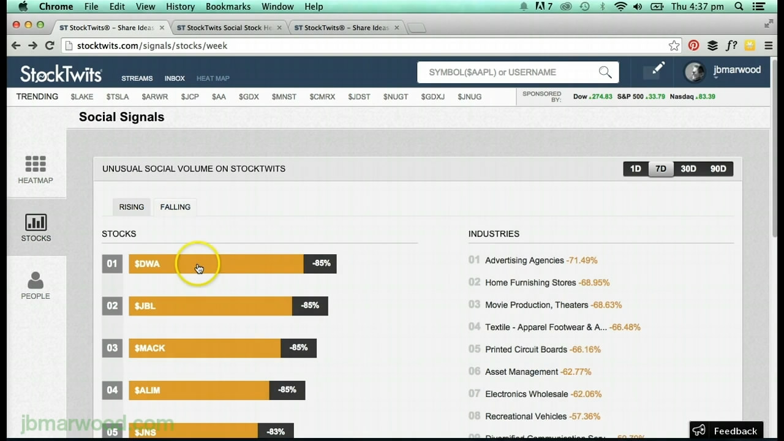Click the search magnifier in StockTwits header
This screenshot has height=441, width=784.
(x=605, y=72)
